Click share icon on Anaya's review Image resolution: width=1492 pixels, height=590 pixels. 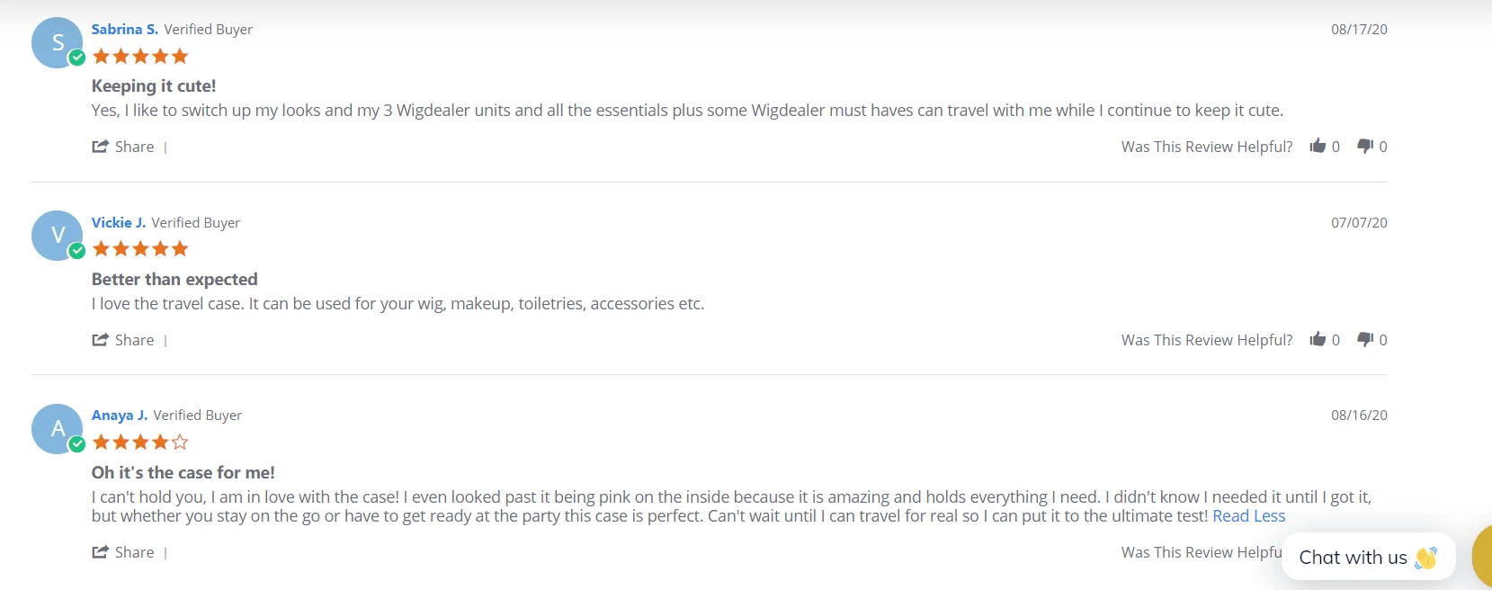(x=100, y=552)
